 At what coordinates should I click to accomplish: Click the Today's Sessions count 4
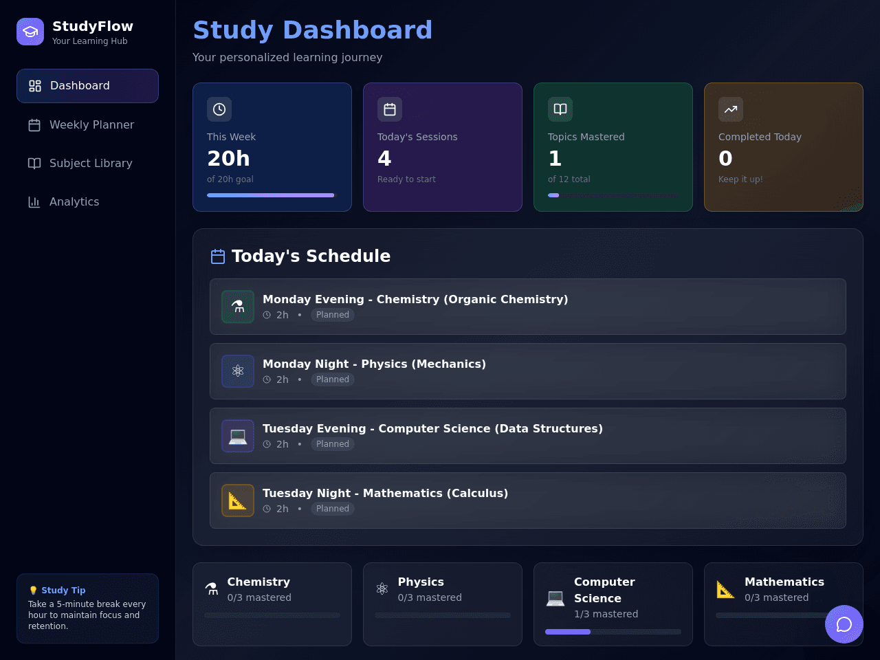pyautogui.click(x=384, y=159)
